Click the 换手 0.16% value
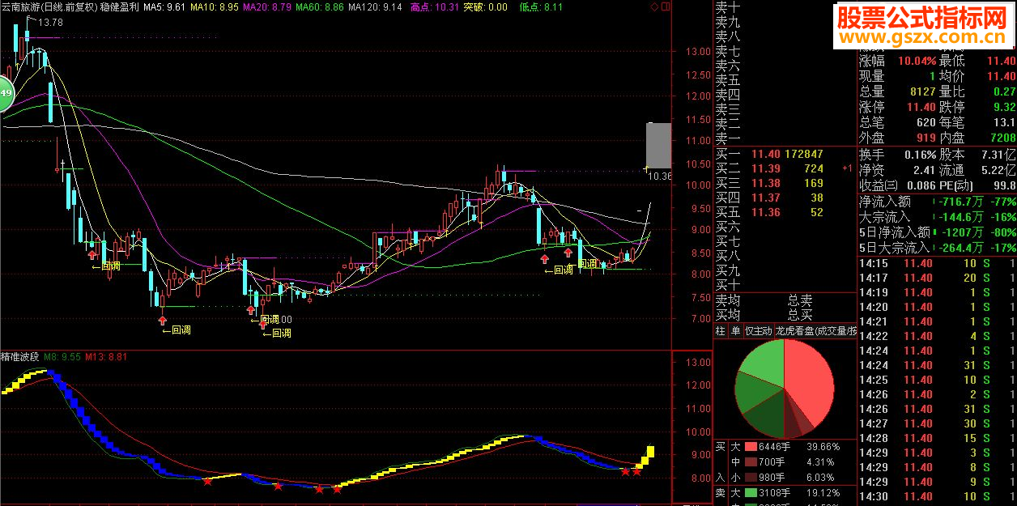The height and width of the screenshot is (506, 1017). [919, 155]
